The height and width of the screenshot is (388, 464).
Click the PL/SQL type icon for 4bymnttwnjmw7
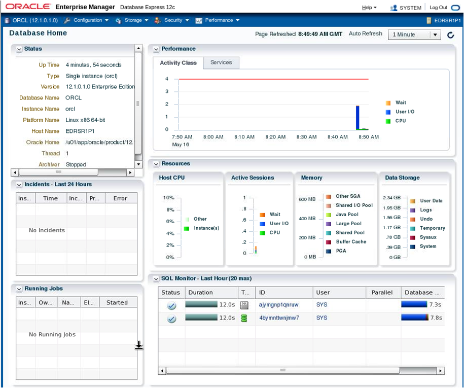[x=244, y=318]
